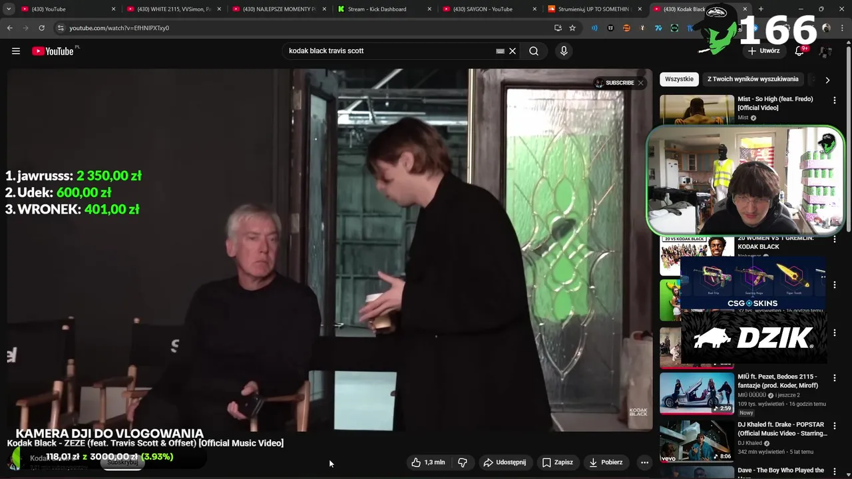
Task: Open the tab search dropdown arrow
Action: (x=9, y=9)
